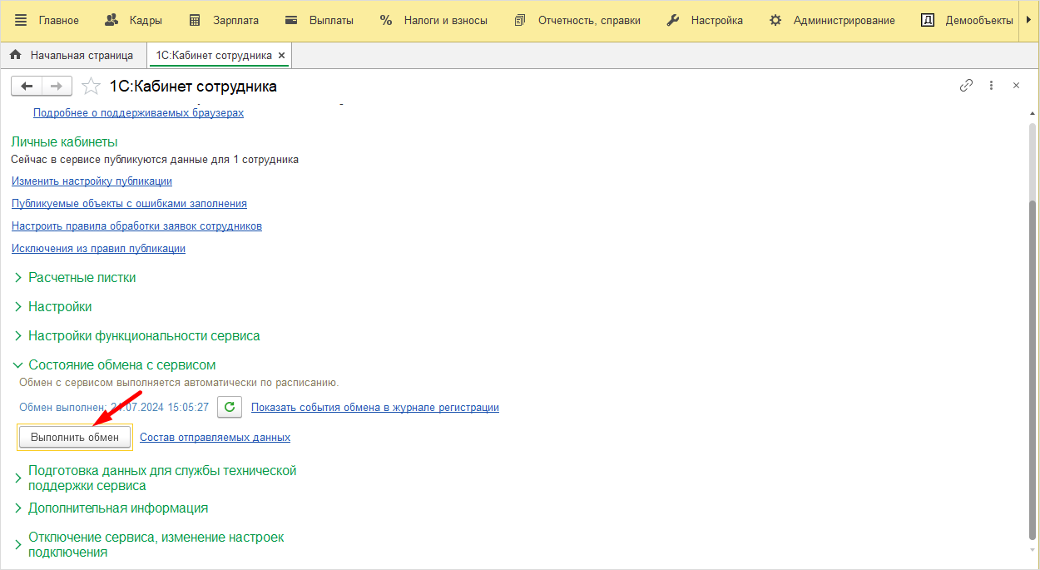
Task: Open the three-dot more options menu
Action: click(x=991, y=86)
